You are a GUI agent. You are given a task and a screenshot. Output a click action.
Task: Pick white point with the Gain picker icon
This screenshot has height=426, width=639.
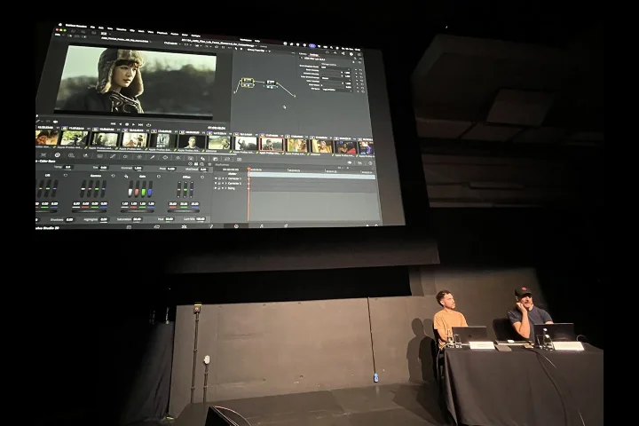[x=126, y=176]
